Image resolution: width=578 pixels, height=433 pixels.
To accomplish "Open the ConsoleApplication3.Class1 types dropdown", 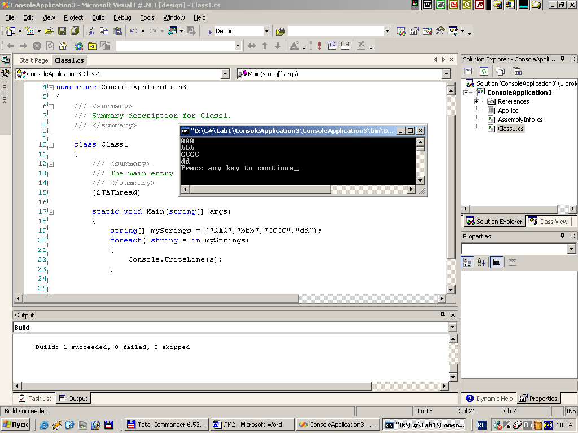I will 225,74.
